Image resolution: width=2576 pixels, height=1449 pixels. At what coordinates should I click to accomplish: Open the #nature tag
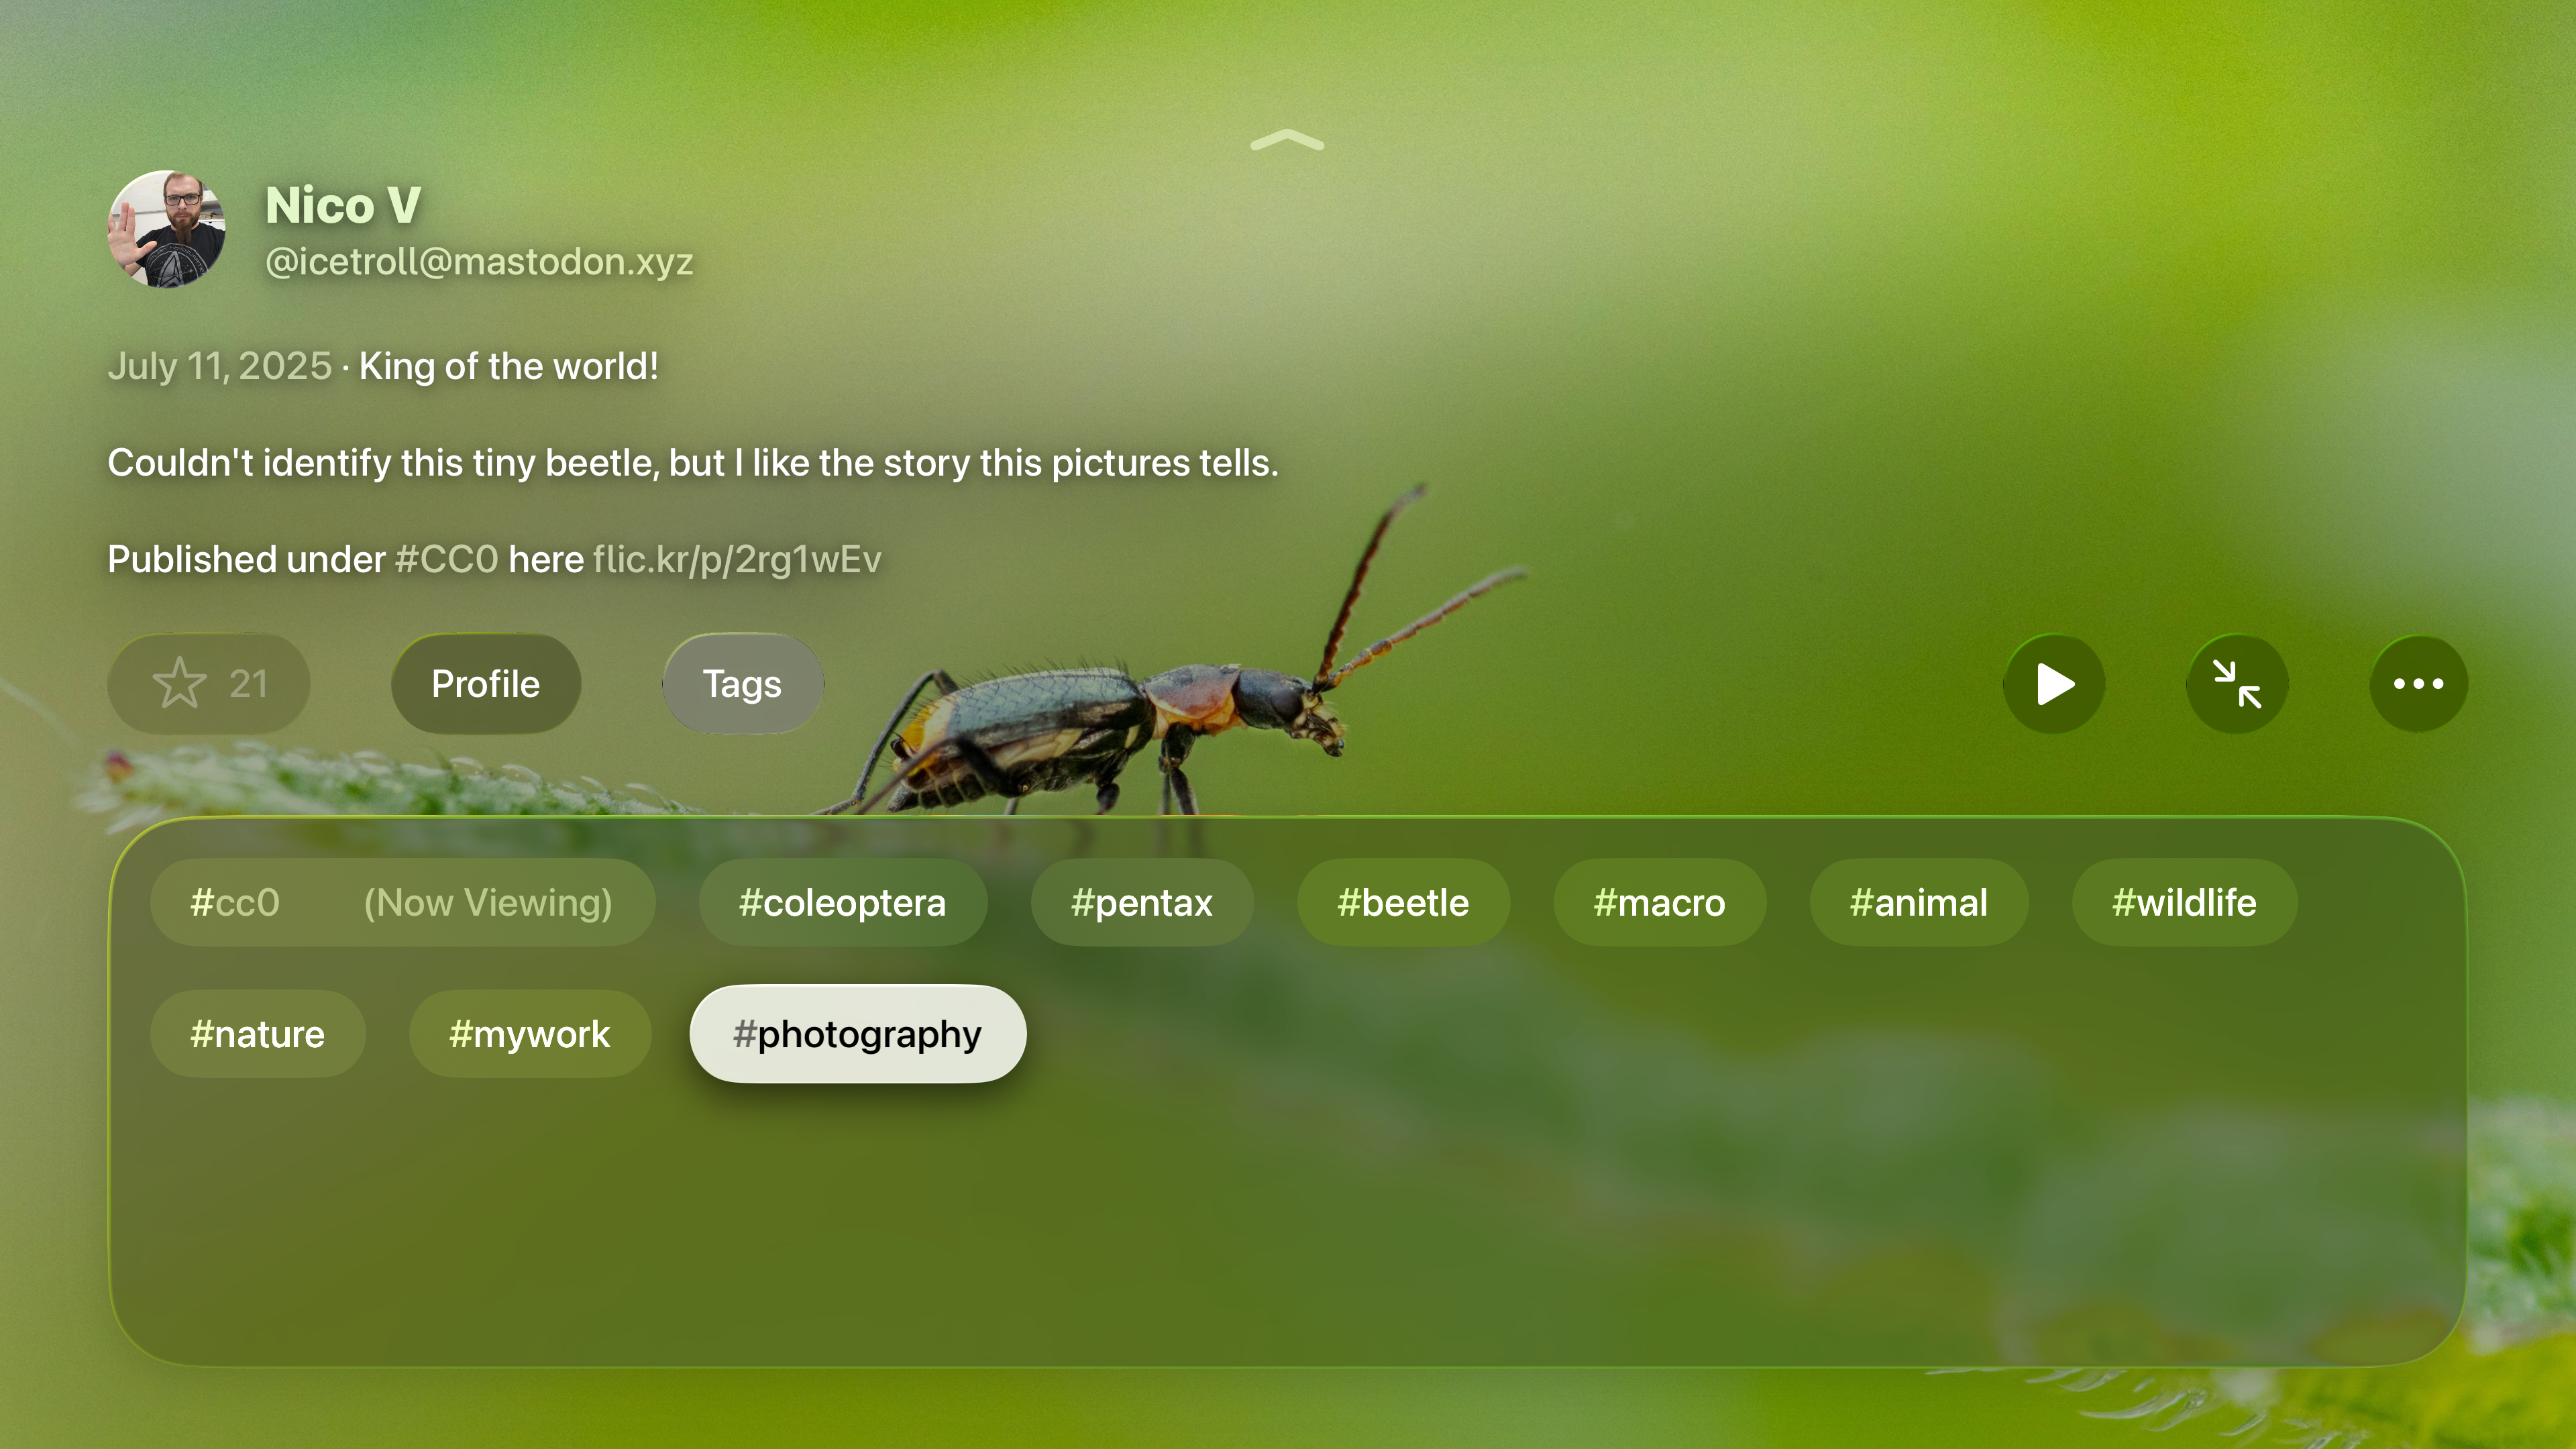(257, 1034)
